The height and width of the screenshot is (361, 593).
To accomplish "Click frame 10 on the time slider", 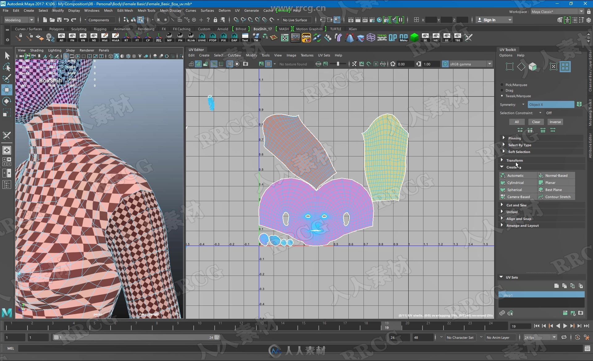I will 200,326.
